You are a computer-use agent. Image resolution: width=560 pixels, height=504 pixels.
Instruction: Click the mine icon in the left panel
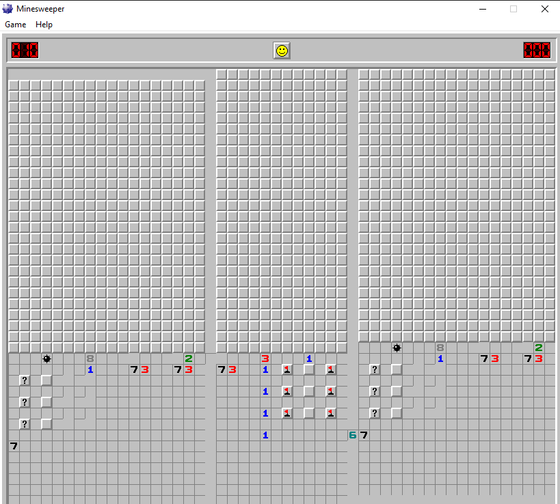(46, 359)
